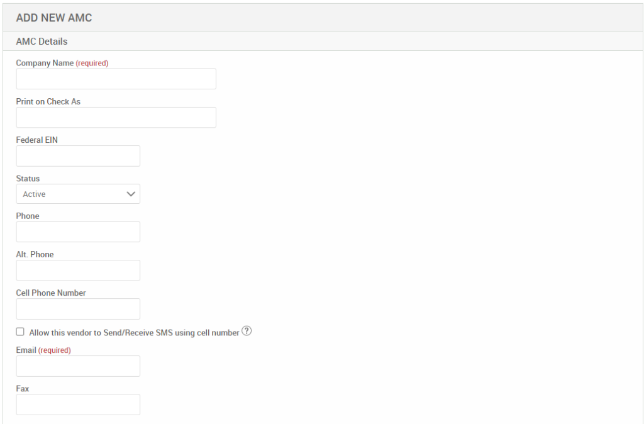The width and height of the screenshot is (644, 424).
Task: Click the Cell Phone Number label
Action: click(x=51, y=293)
